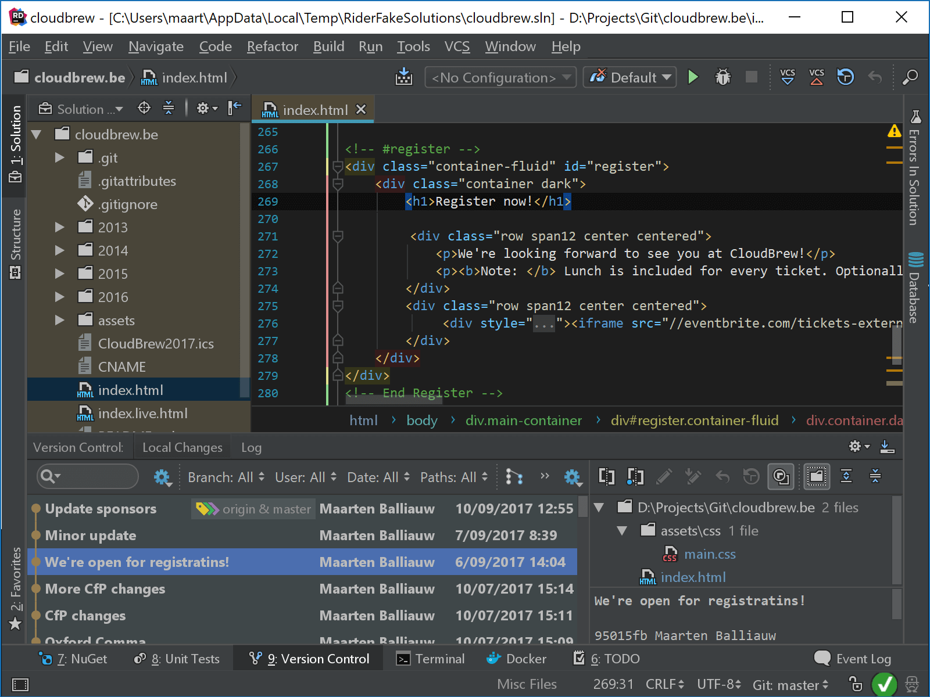The image size is (930, 697).
Task: Select main.css in changed files tree
Action: pos(699,554)
